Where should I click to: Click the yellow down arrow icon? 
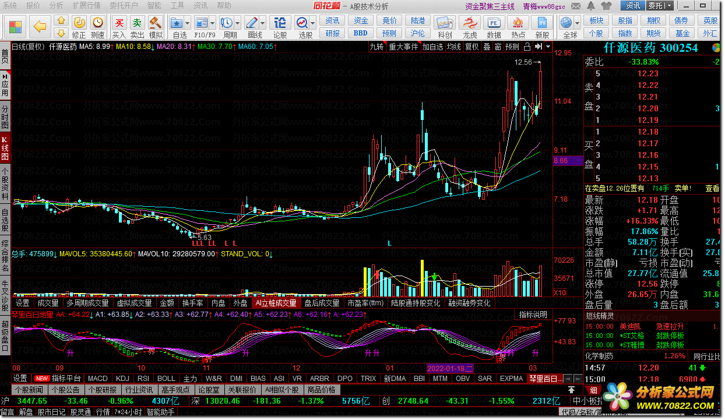[x=61, y=33]
